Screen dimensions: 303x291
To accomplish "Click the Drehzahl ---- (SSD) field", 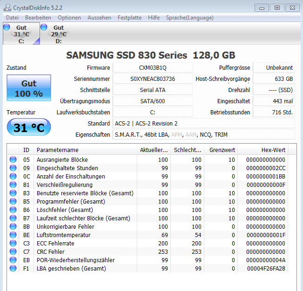I will click(x=274, y=90).
